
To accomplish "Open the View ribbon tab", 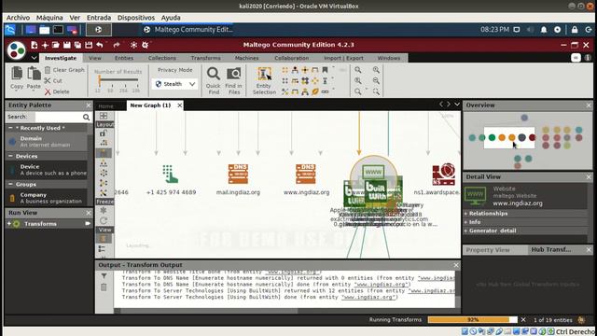I will coord(95,58).
